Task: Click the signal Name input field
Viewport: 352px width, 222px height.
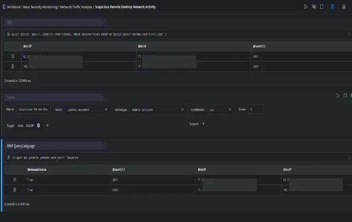Action: coord(33,109)
